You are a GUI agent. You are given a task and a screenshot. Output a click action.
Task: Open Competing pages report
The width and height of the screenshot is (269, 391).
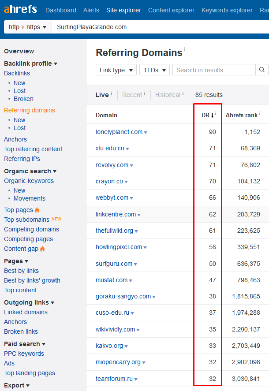[29, 239]
